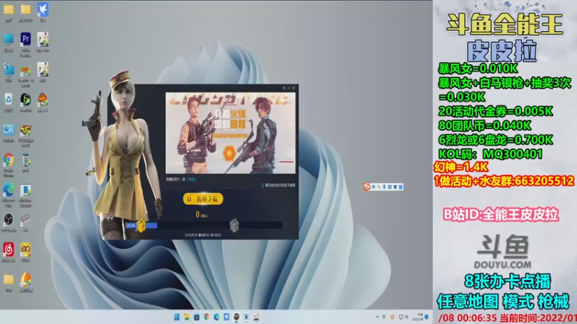Open the blue cylinder shortcut beside Chrome
Viewport: 577px width, 324px height.
[x=26, y=160]
